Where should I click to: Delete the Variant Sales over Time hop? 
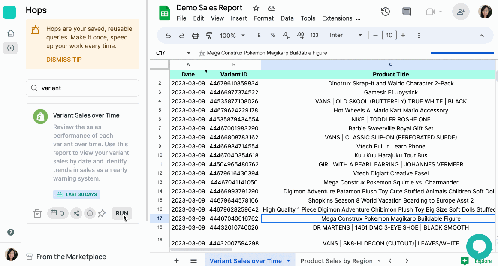[x=37, y=213]
